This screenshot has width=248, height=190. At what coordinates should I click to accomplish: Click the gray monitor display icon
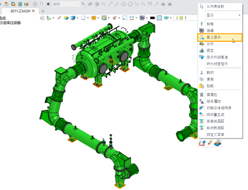[x=142, y=18]
